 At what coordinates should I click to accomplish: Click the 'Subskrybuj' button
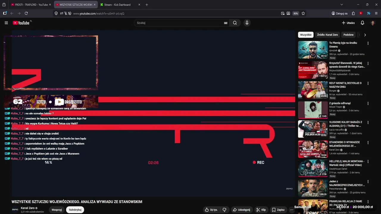click(x=75, y=210)
